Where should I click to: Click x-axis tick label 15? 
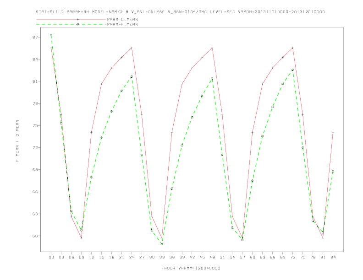101,257
